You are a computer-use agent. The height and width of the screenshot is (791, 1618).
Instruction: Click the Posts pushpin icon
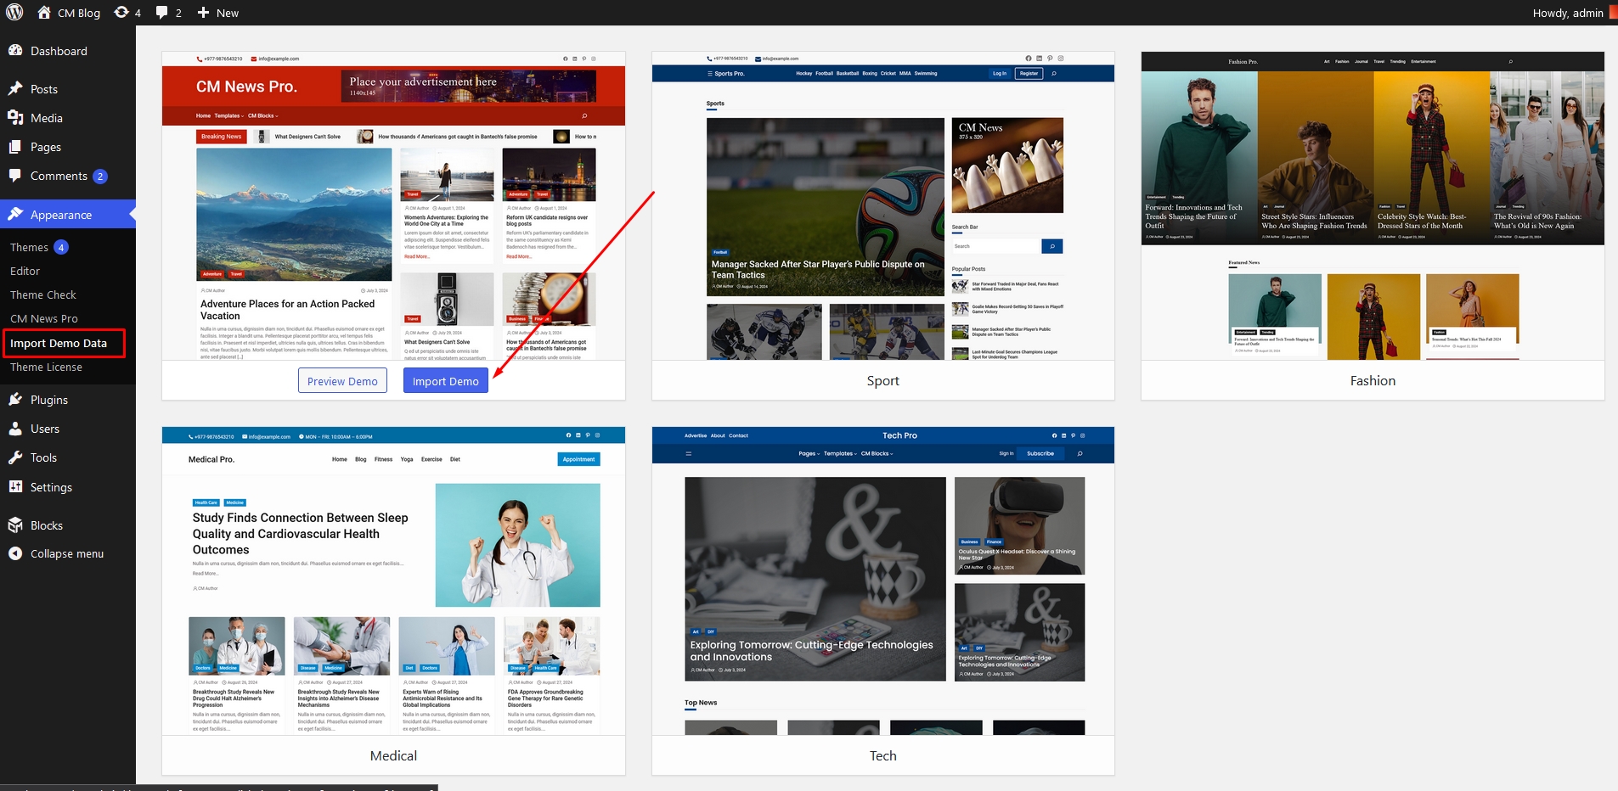pos(15,89)
